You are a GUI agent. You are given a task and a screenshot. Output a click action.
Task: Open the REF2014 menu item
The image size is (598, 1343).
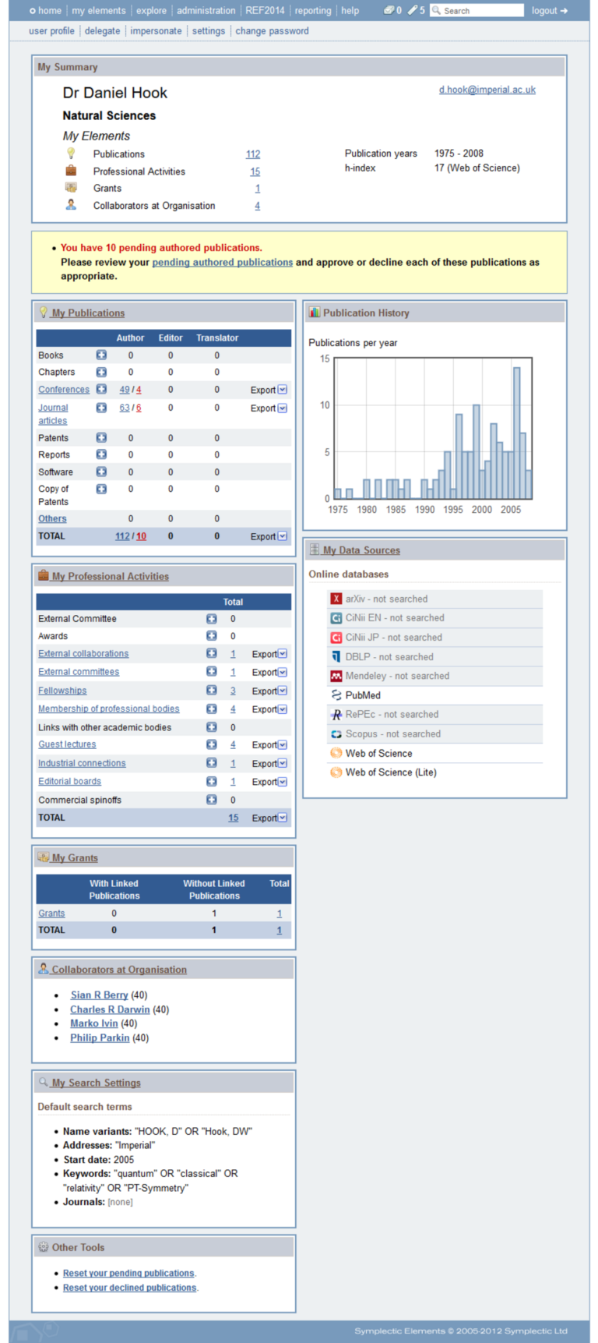[265, 10]
